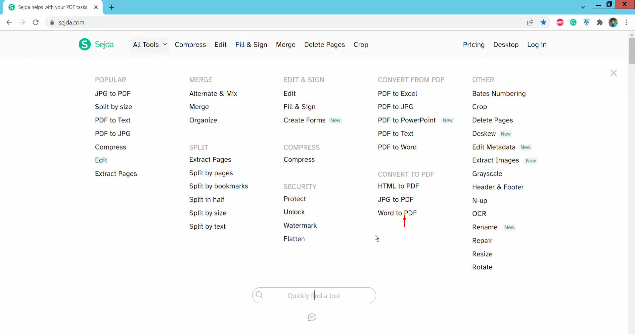The image size is (635, 334).
Task: Open PDF to Word tool
Action: [397, 147]
